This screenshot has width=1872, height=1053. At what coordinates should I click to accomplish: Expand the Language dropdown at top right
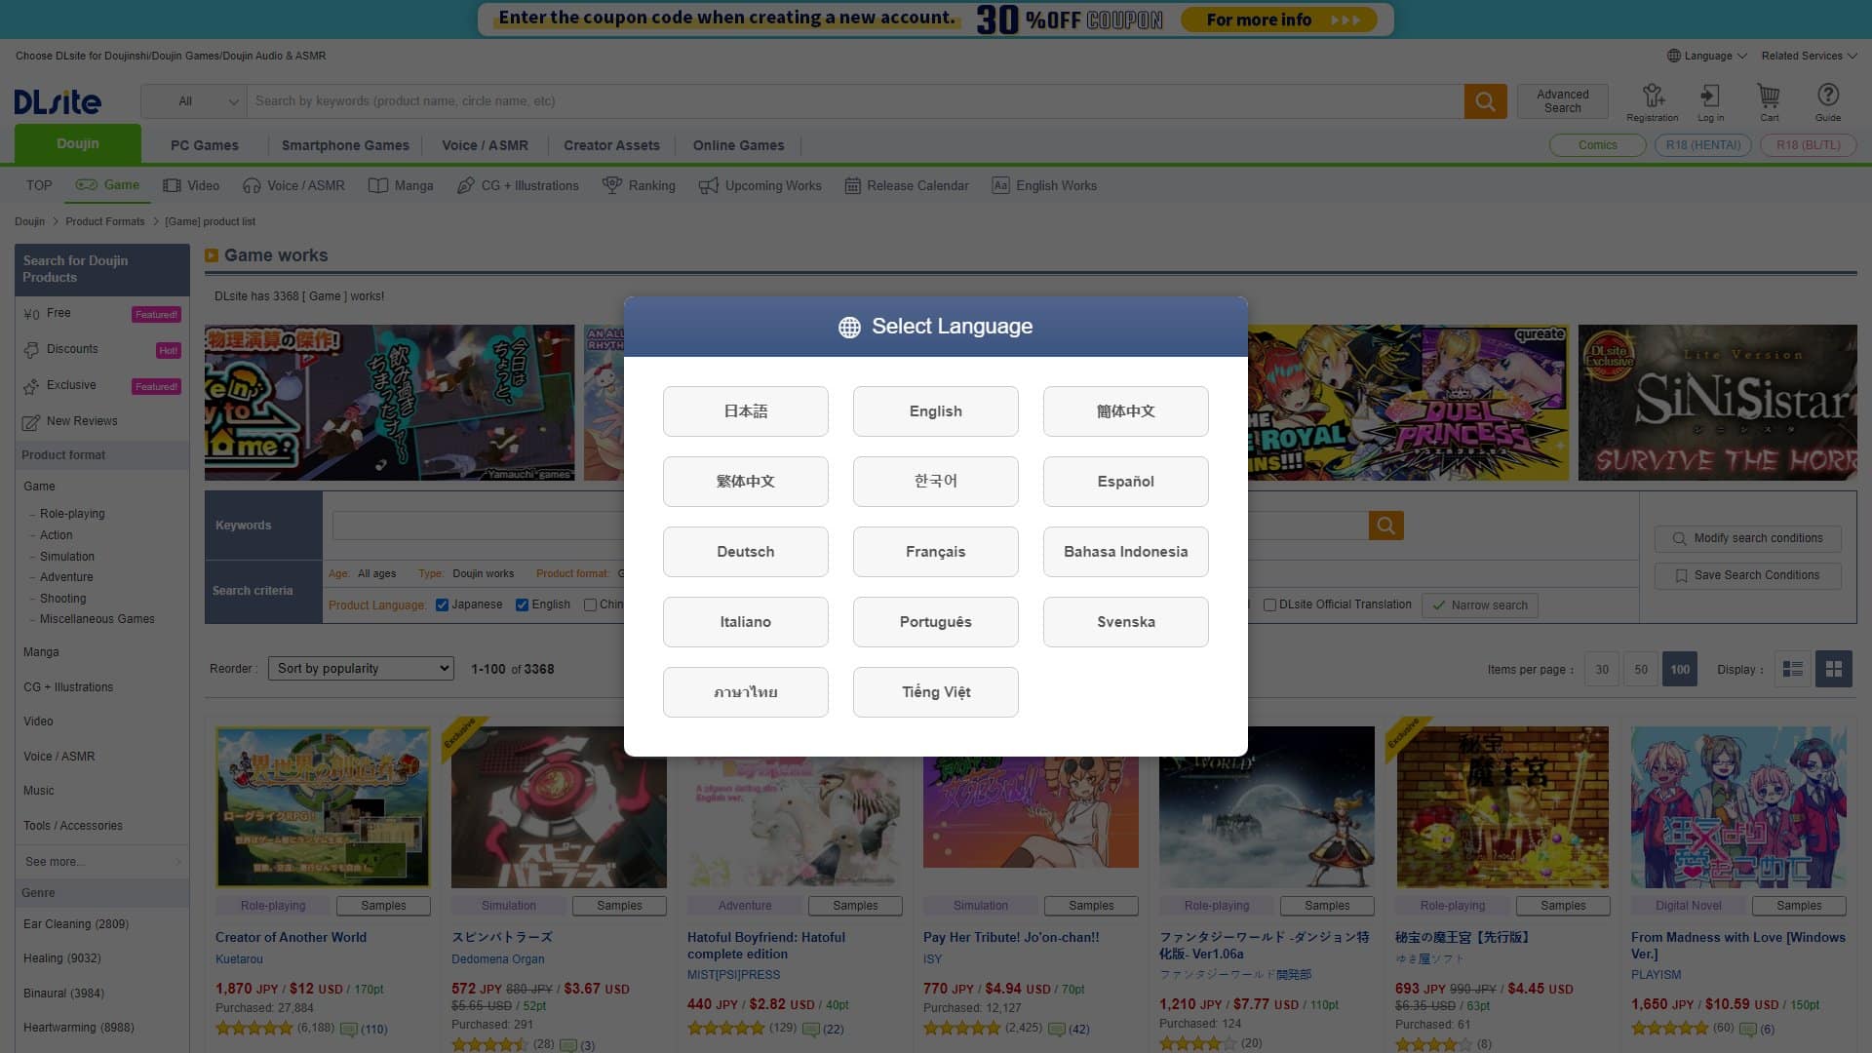point(1707,56)
